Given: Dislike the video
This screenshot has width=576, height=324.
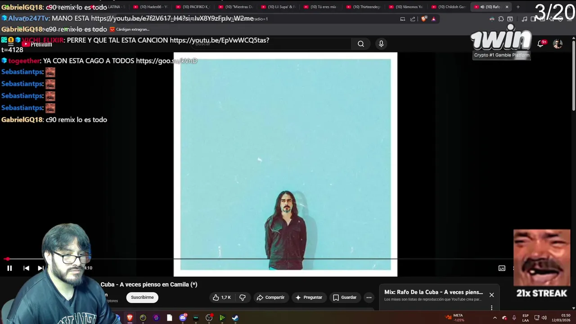Looking at the screenshot, I should (243, 297).
